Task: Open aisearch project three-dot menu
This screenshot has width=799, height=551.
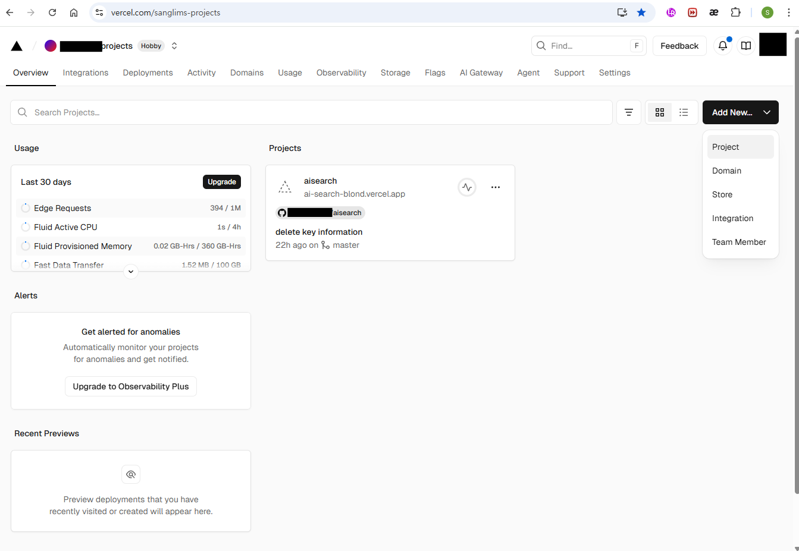Action: coord(496,187)
